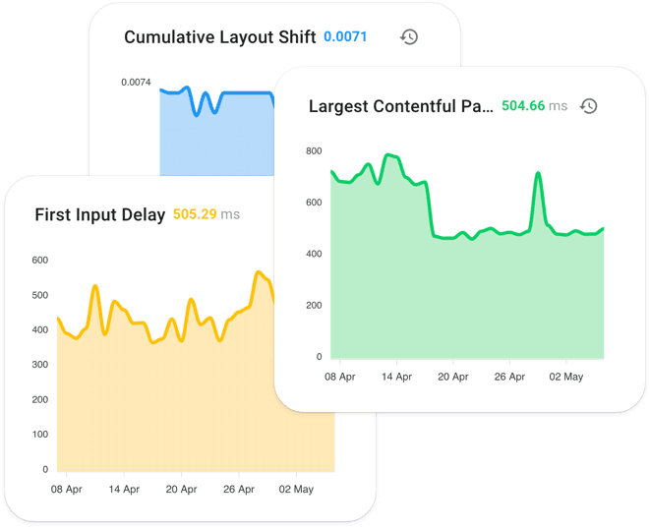This screenshot has height=528, width=650.
Task: Click the First Input Delay title
Action: [100, 214]
